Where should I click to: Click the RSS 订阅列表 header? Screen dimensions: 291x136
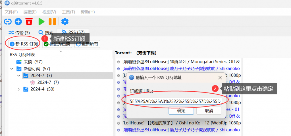click(x=22, y=55)
